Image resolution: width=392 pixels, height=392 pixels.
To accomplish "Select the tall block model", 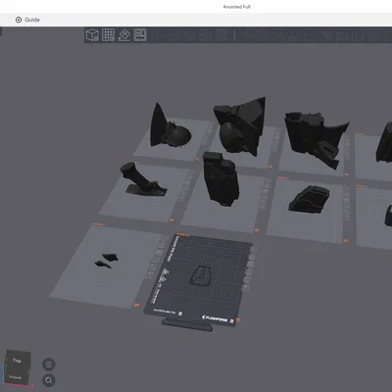I will (220, 179).
